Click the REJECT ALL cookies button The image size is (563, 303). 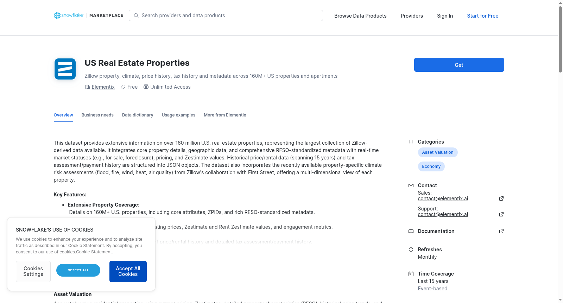pos(78,270)
